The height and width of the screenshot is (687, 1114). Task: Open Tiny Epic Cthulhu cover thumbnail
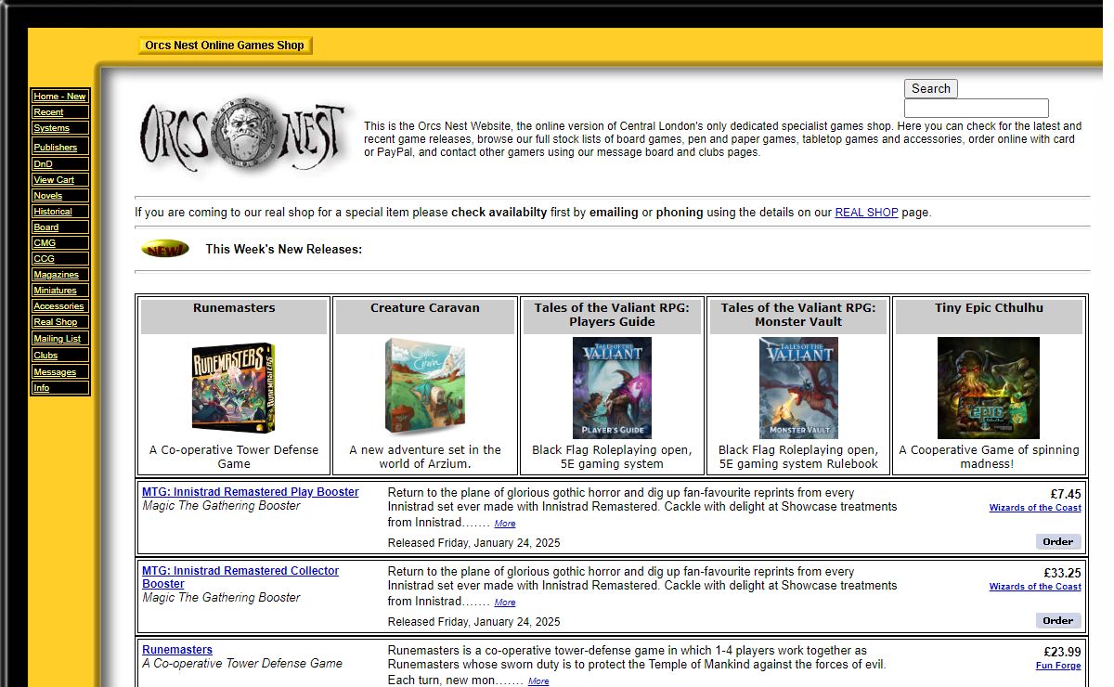coord(989,388)
